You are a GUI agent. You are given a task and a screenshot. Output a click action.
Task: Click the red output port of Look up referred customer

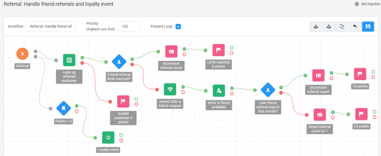click(x=82, y=63)
